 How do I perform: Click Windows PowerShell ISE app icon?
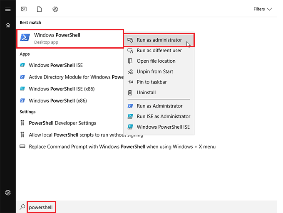pos(22,65)
